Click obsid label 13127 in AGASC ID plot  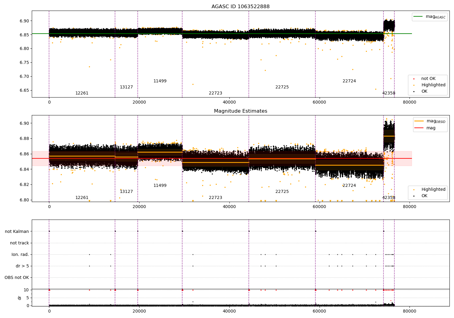click(126, 87)
